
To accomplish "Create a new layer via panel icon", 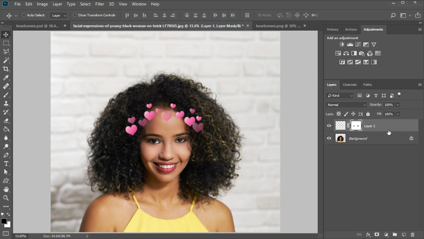I will 404,234.
